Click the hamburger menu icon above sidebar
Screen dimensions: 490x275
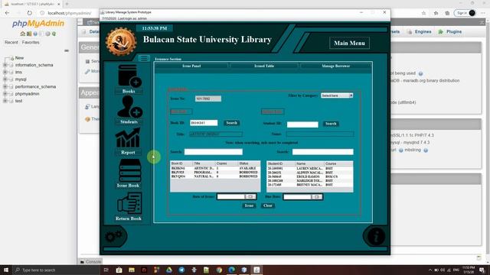[x=144, y=58]
